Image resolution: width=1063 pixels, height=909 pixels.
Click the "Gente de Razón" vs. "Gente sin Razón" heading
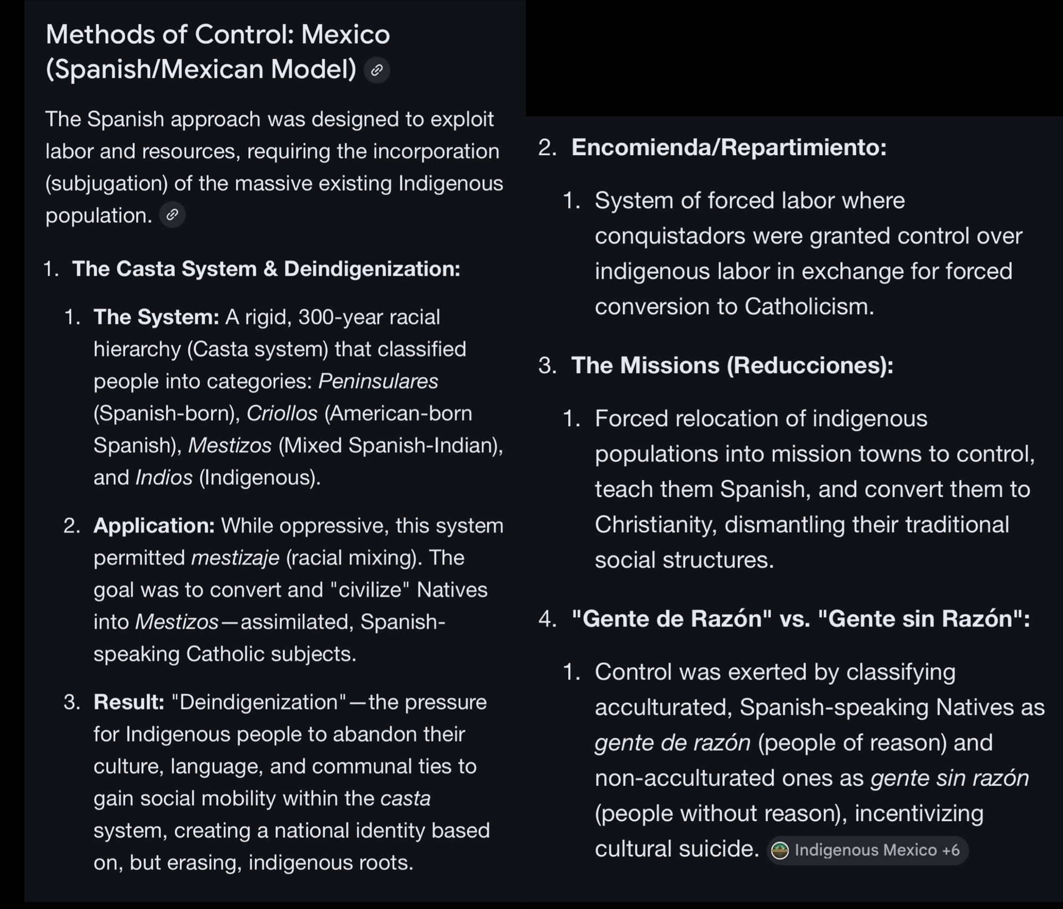pos(800,619)
